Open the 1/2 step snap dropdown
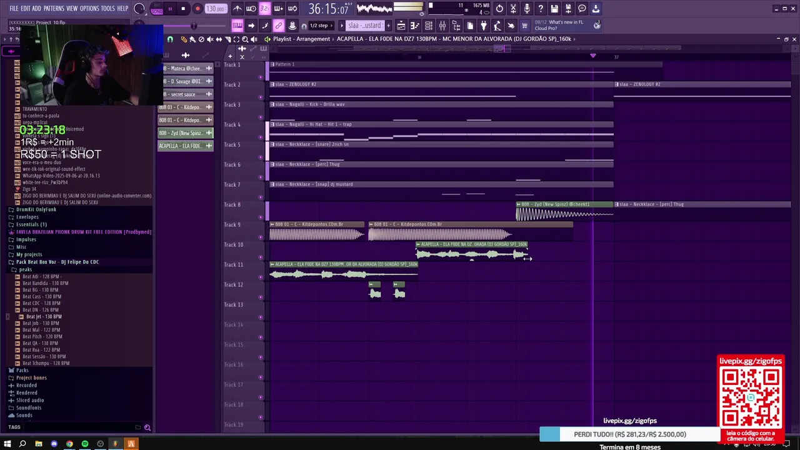The width and height of the screenshot is (800, 450). coord(322,26)
